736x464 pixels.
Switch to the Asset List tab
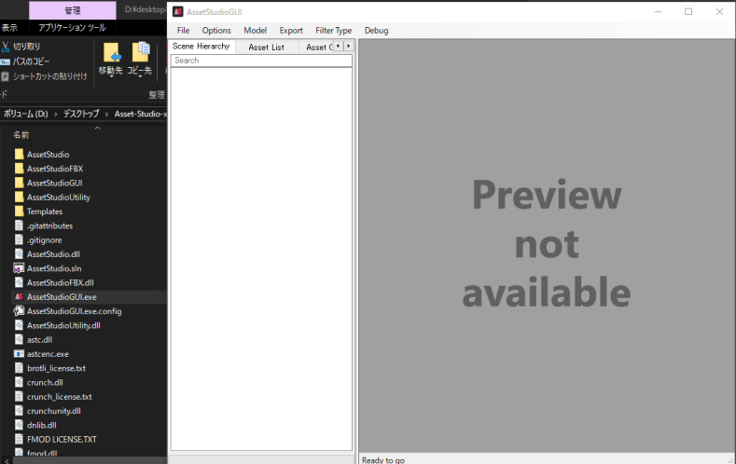click(x=266, y=47)
